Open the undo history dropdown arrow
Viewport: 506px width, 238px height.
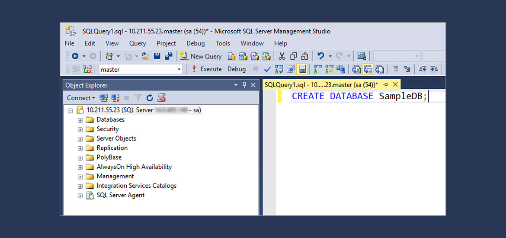point(330,57)
